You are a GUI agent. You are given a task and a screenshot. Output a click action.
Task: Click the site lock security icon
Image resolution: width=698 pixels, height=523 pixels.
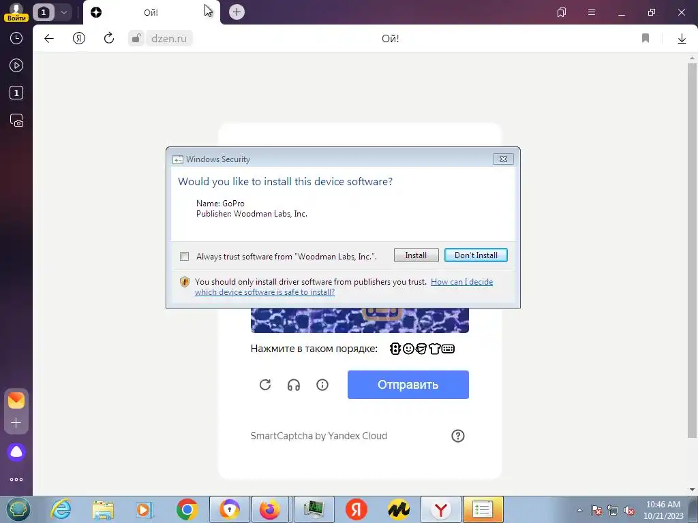tap(136, 39)
